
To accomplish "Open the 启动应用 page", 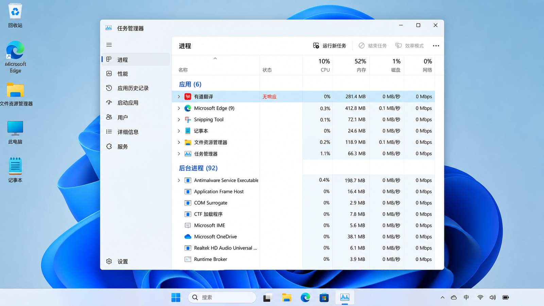I will point(136,103).
